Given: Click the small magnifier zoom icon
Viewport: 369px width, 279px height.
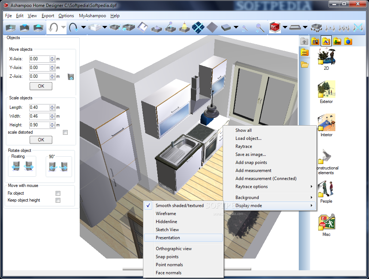Looking at the screenshot, I should [245, 28].
